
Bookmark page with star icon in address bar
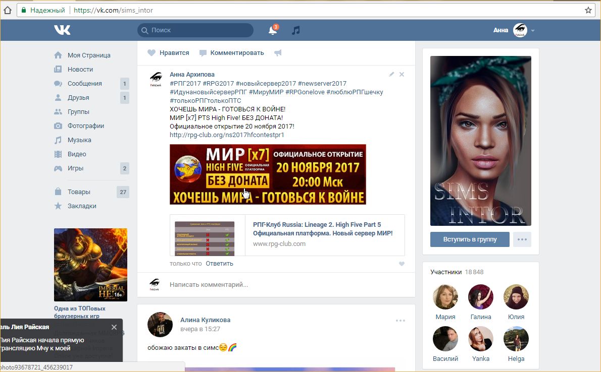pyautogui.click(x=588, y=10)
